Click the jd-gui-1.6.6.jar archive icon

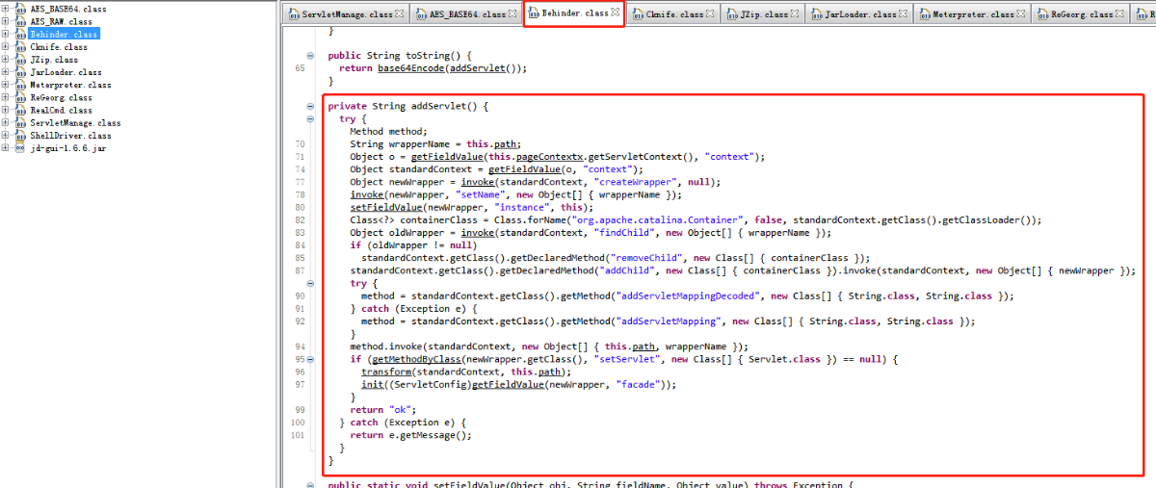pyautogui.click(x=19, y=148)
